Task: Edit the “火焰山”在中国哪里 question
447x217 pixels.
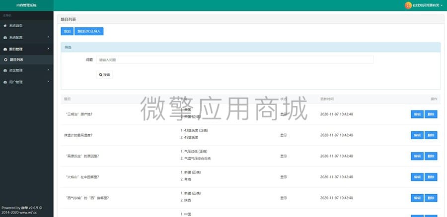Action: (x=417, y=177)
